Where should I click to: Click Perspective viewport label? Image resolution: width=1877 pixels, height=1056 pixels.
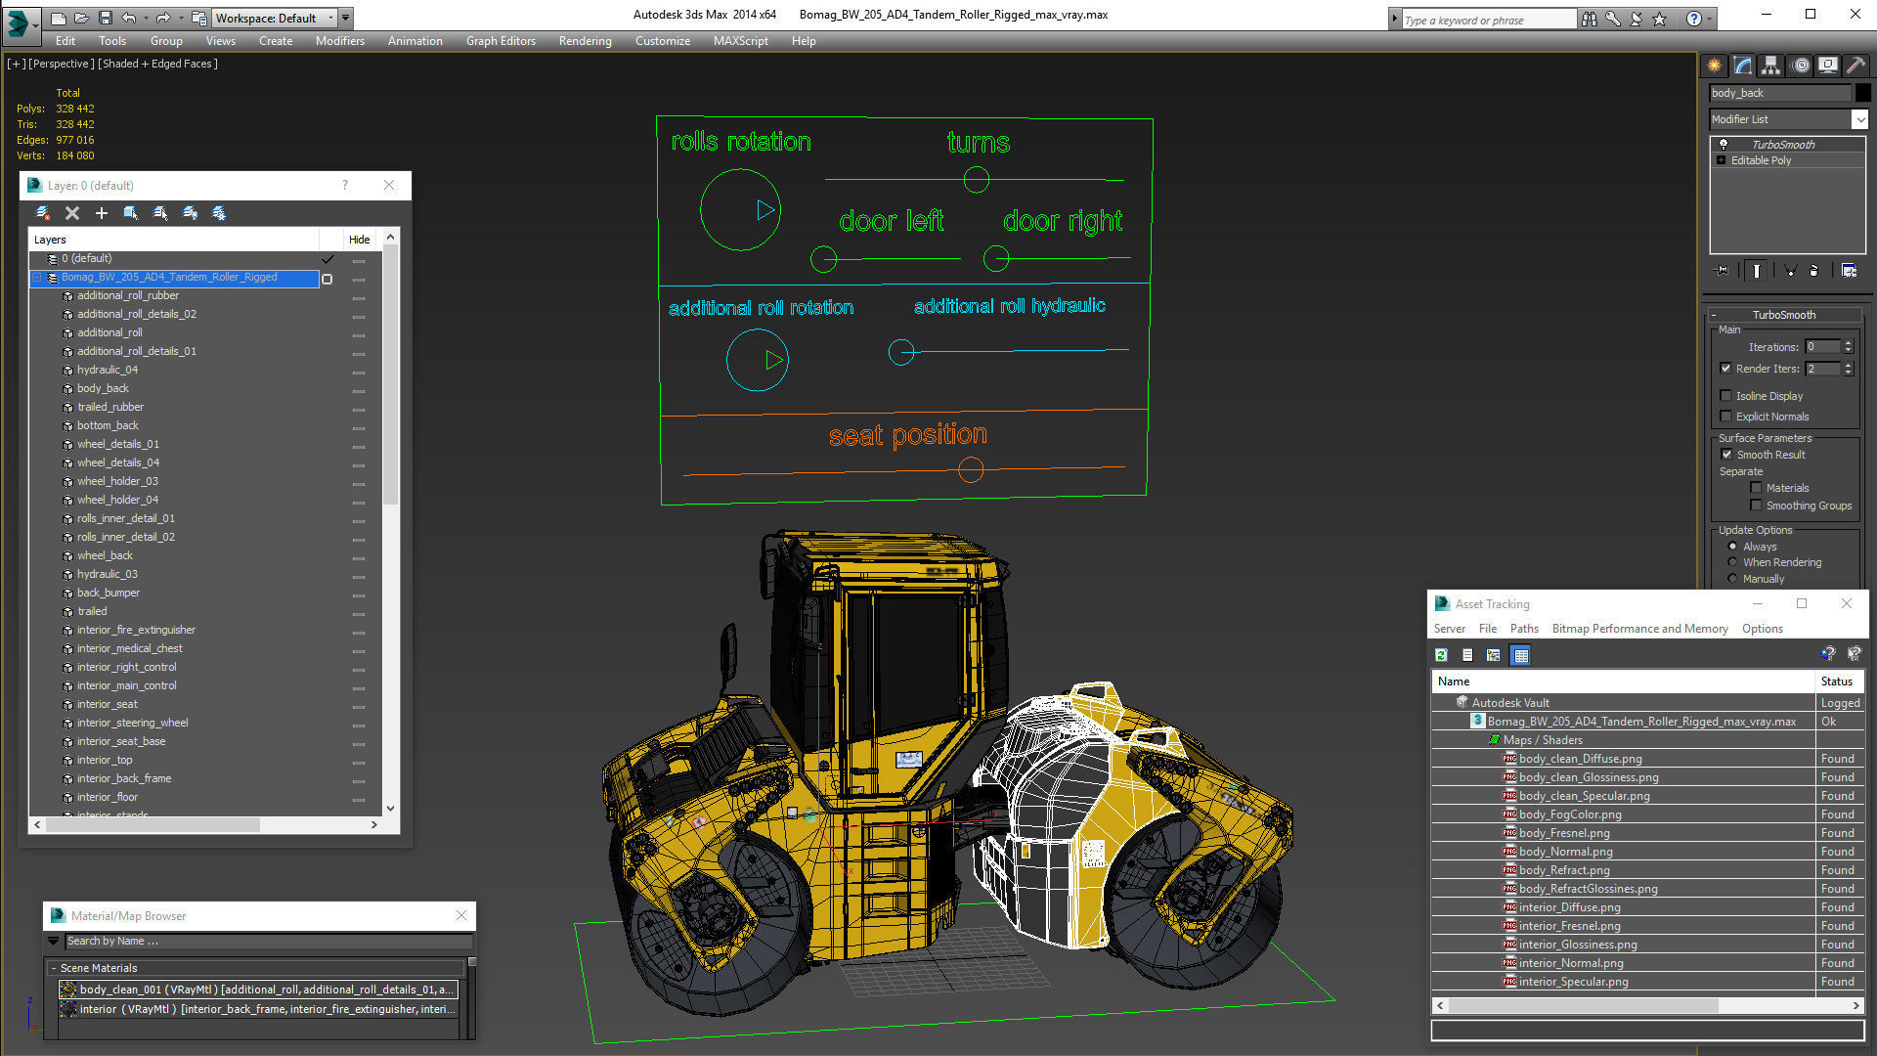[x=62, y=64]
